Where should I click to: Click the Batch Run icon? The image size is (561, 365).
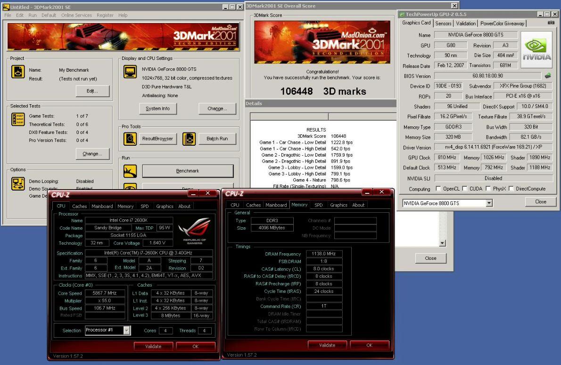[x=189, y=139]
